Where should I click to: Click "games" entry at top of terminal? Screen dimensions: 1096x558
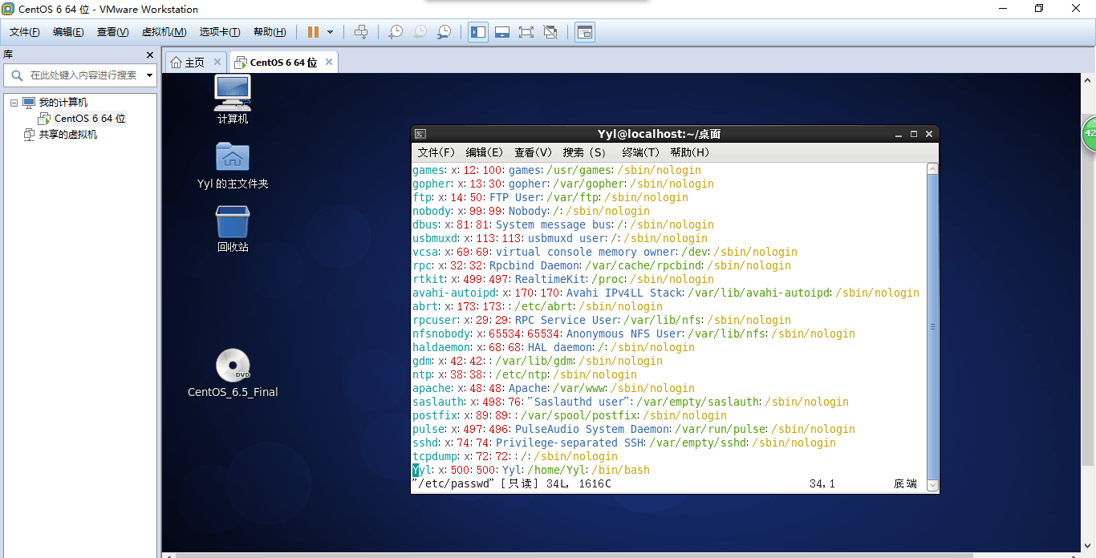tap(428, 170)
